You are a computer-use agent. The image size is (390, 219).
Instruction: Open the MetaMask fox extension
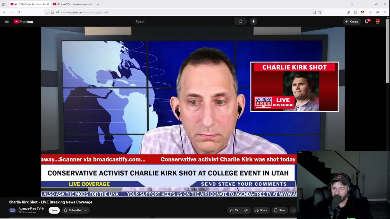[362, 12]
